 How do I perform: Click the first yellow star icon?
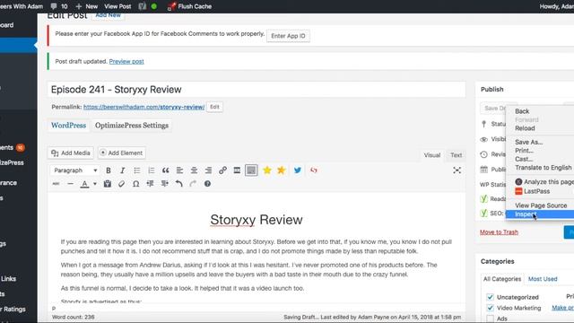(x=267, y=170)
